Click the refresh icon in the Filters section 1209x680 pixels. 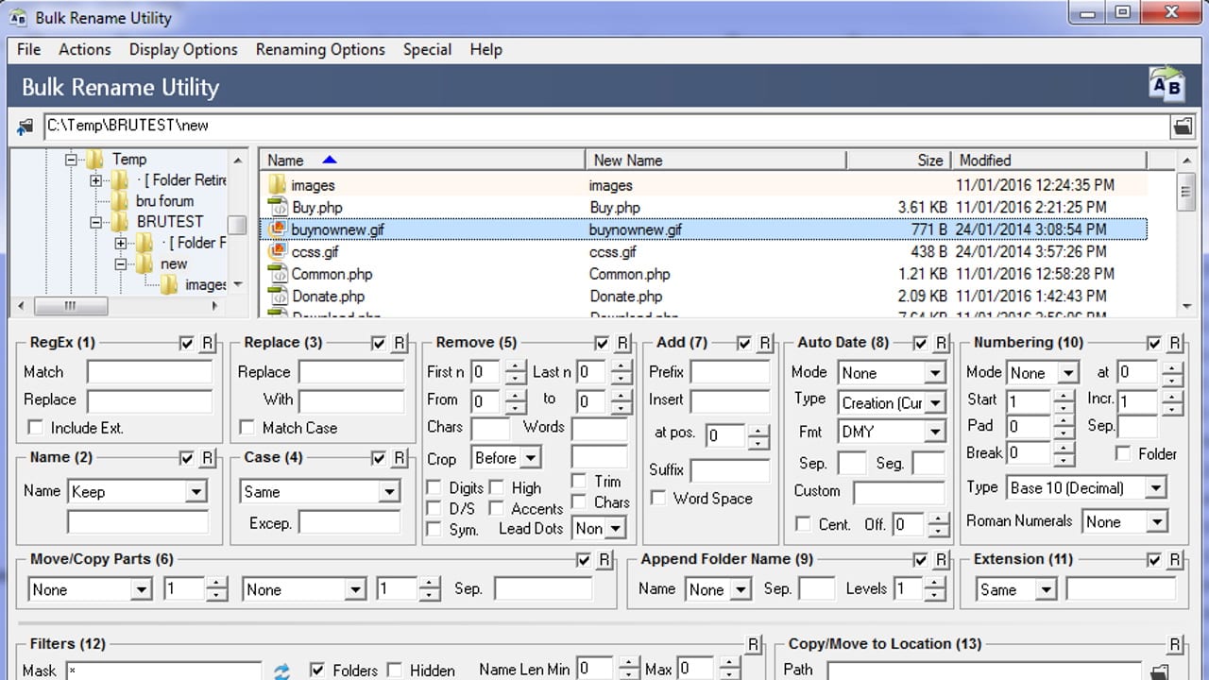tap(281, 670)
